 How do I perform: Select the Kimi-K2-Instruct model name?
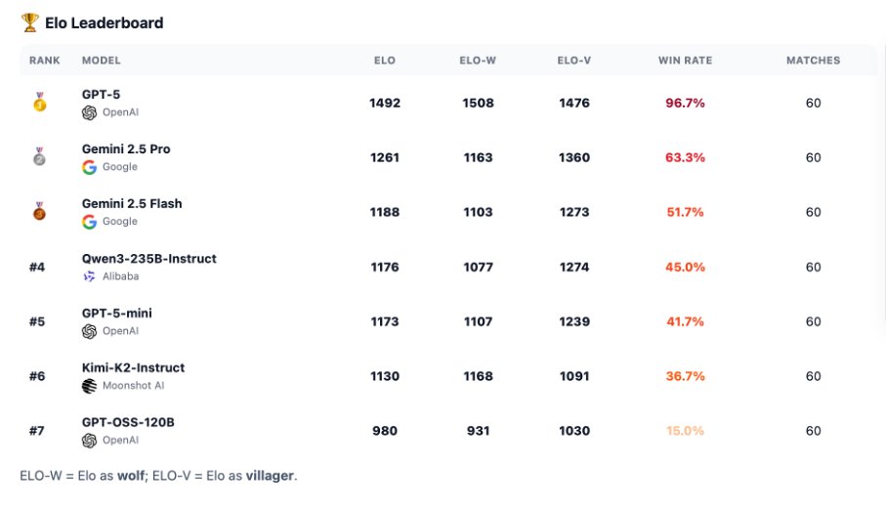pos(134,367)
